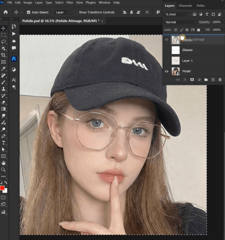Open the Comments panel icon
The image size is (225, 240).
(x=14, y=48)
